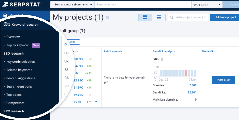239x120 pixels.
Task: Switch to list view layout
Action: coord(159,17)
